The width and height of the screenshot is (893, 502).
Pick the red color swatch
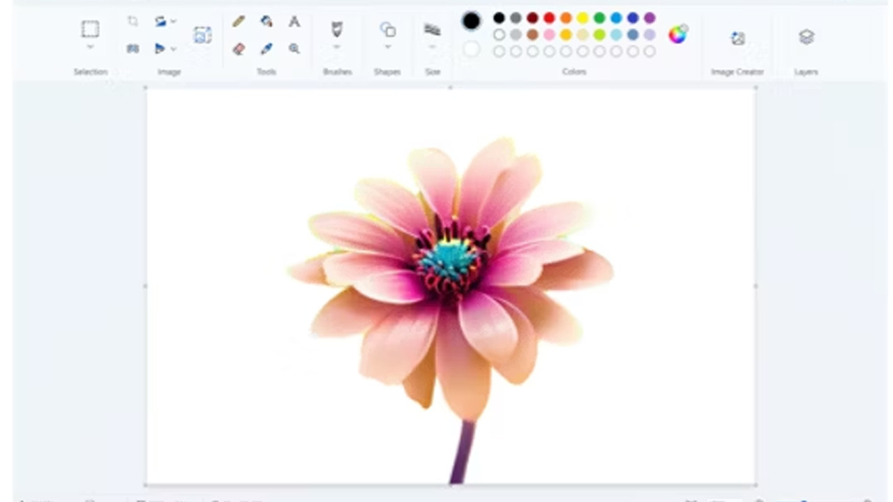pos(549,18)
